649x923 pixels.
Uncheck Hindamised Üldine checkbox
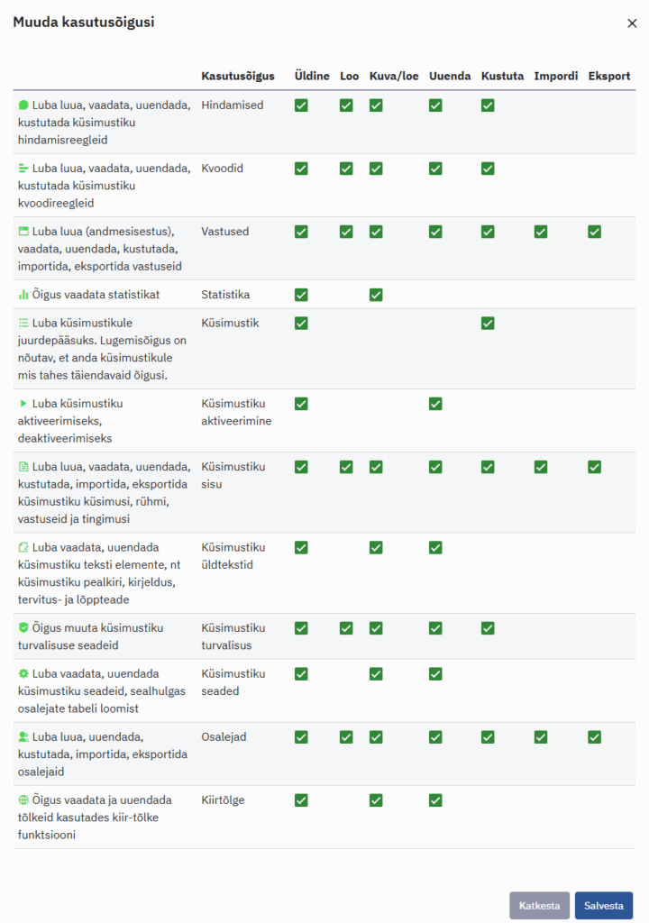301,105
